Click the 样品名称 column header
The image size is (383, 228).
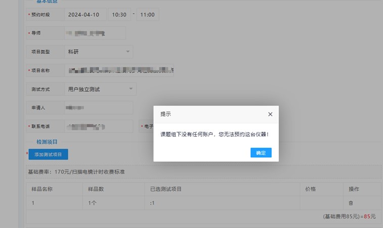click(x=43, y=189)
